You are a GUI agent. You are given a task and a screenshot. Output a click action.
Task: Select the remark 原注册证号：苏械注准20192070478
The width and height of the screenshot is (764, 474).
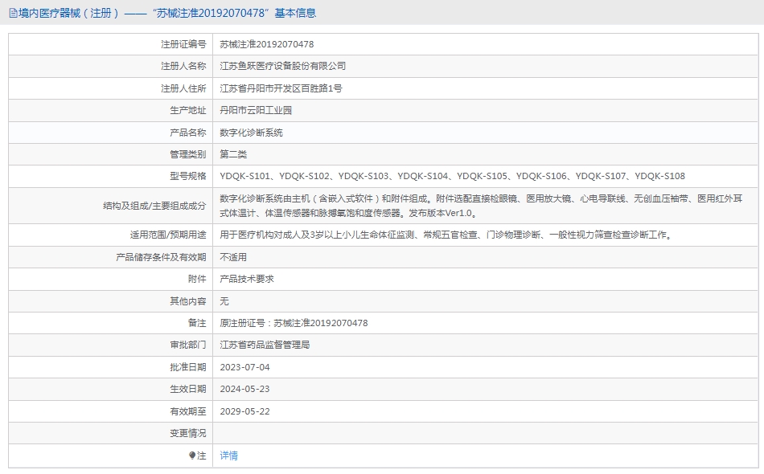294,323
